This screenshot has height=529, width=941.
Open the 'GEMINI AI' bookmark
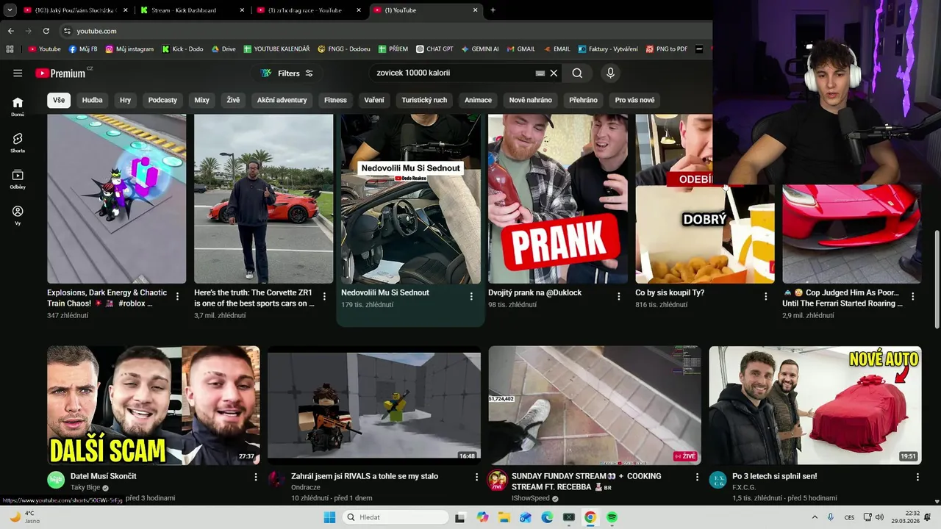click(x=480, y=49)
